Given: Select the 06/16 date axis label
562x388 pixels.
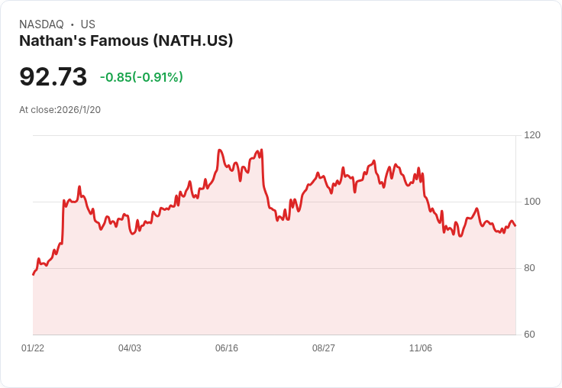Looking at the screenshot, I should (x=227, y=348).
